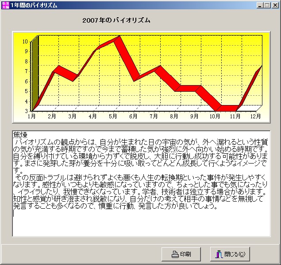This screenshot has width=281, height=265.
Task: Click the 8月 label on the chart axis
Action: pyautogui.click(x=174, y=116)
